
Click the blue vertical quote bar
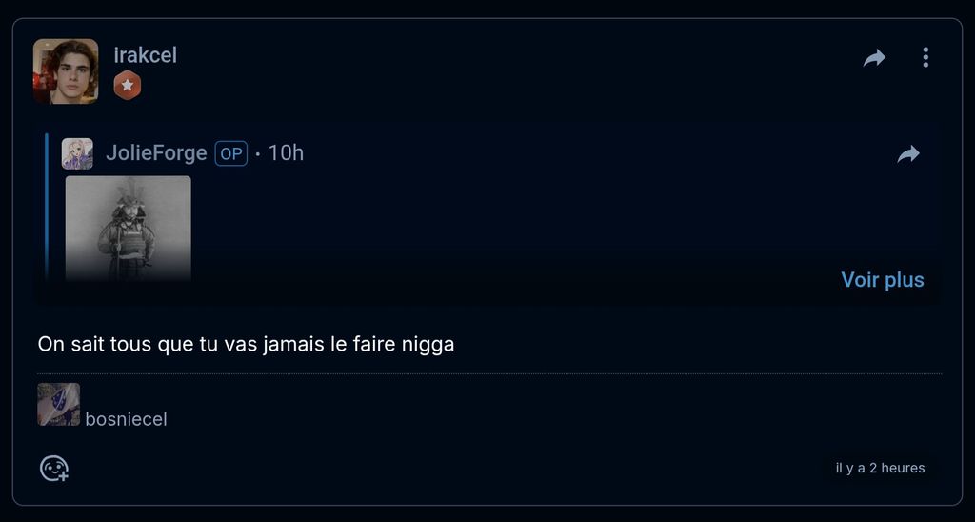[x=47, y=208]
